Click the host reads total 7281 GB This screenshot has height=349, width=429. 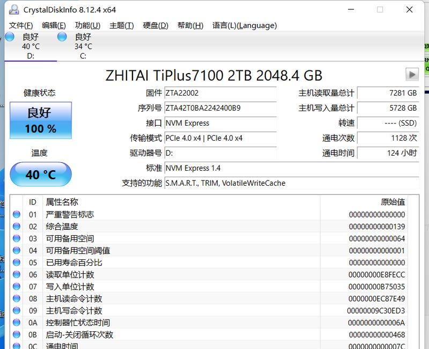[x=388, y=93]
